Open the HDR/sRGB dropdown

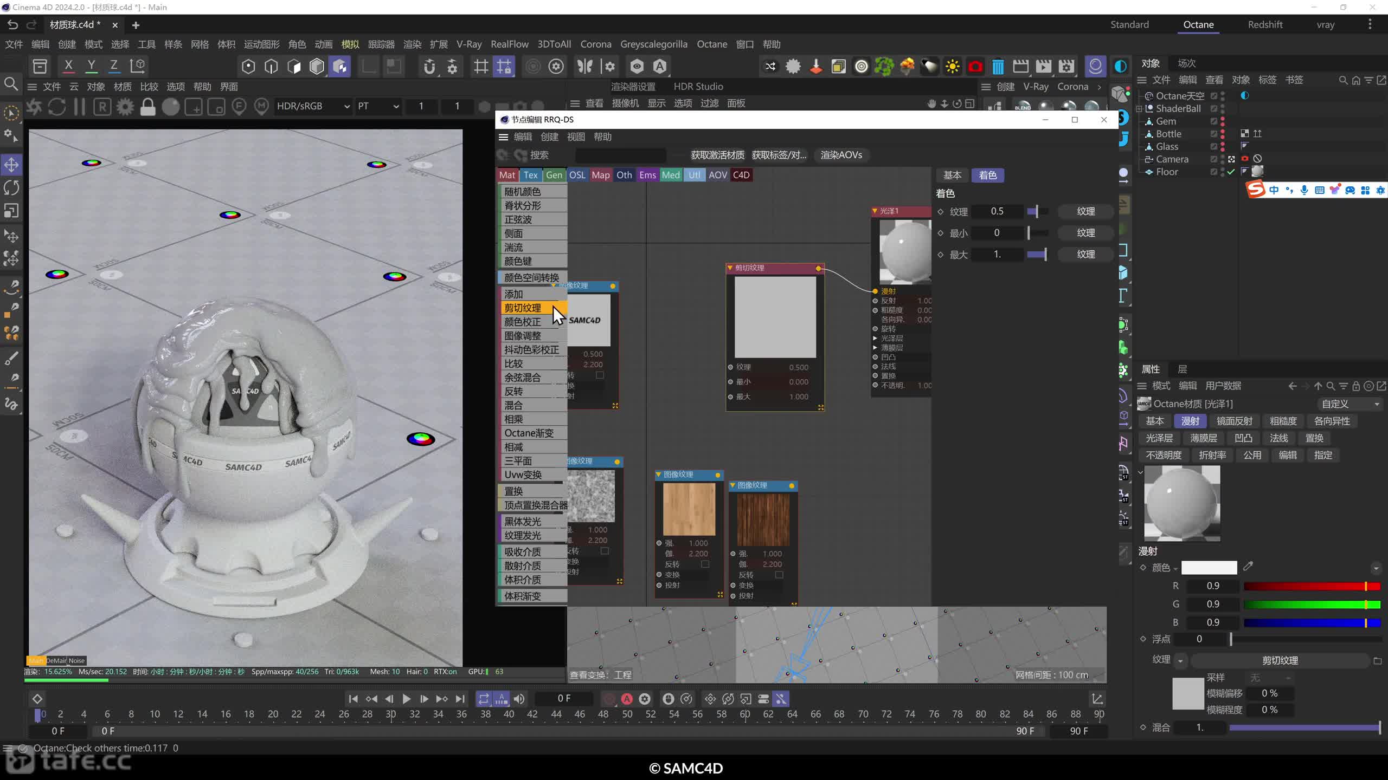click(313, 106)
